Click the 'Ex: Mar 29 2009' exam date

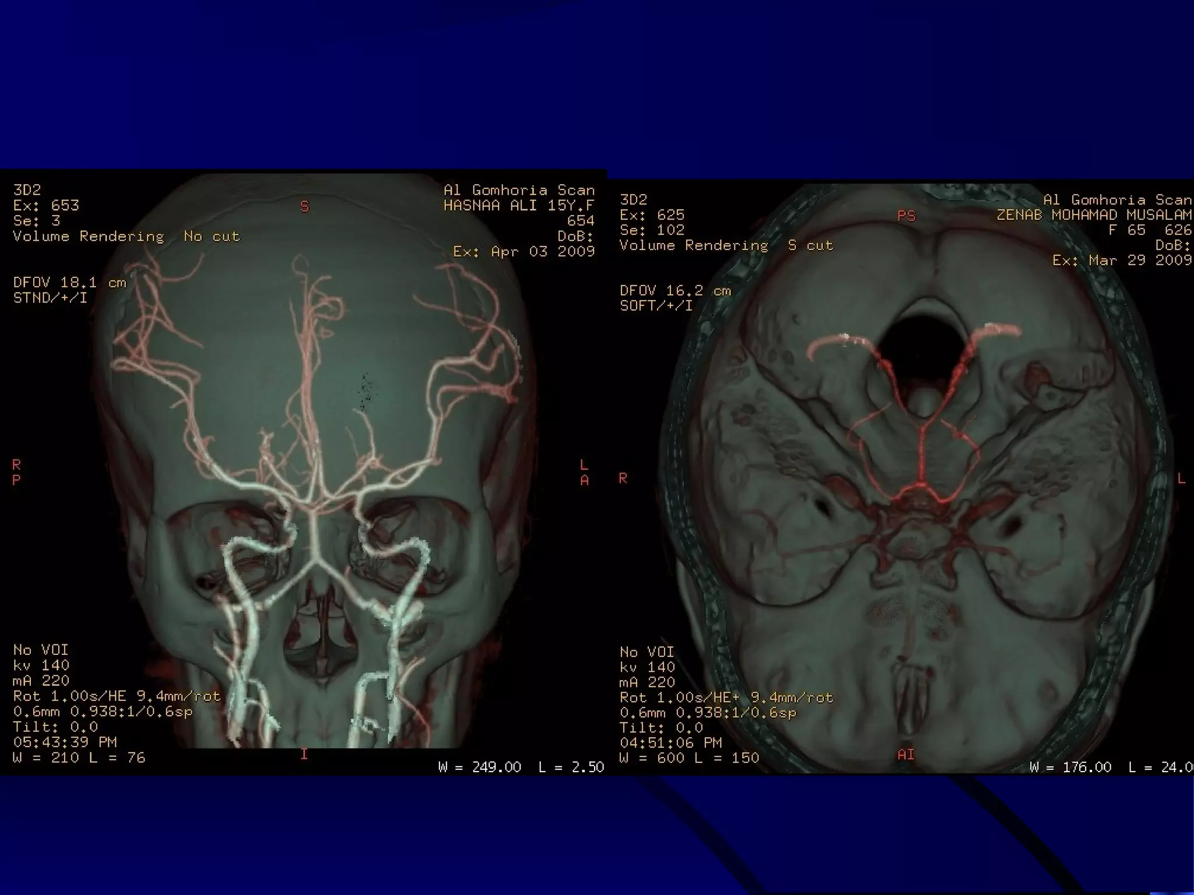(1122, 260)
